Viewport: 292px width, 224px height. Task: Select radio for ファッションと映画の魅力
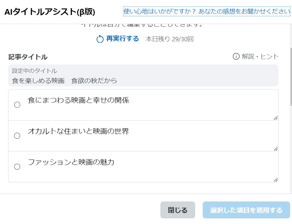pyautogui.click(x=17, y=167)
